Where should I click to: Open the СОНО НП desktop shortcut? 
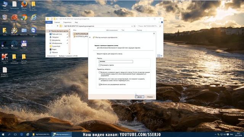14,32
